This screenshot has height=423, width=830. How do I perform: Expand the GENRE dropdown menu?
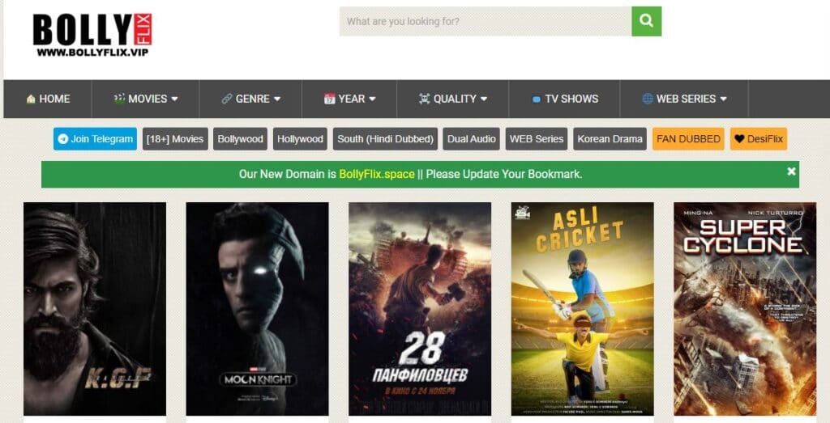coord(251,99)
